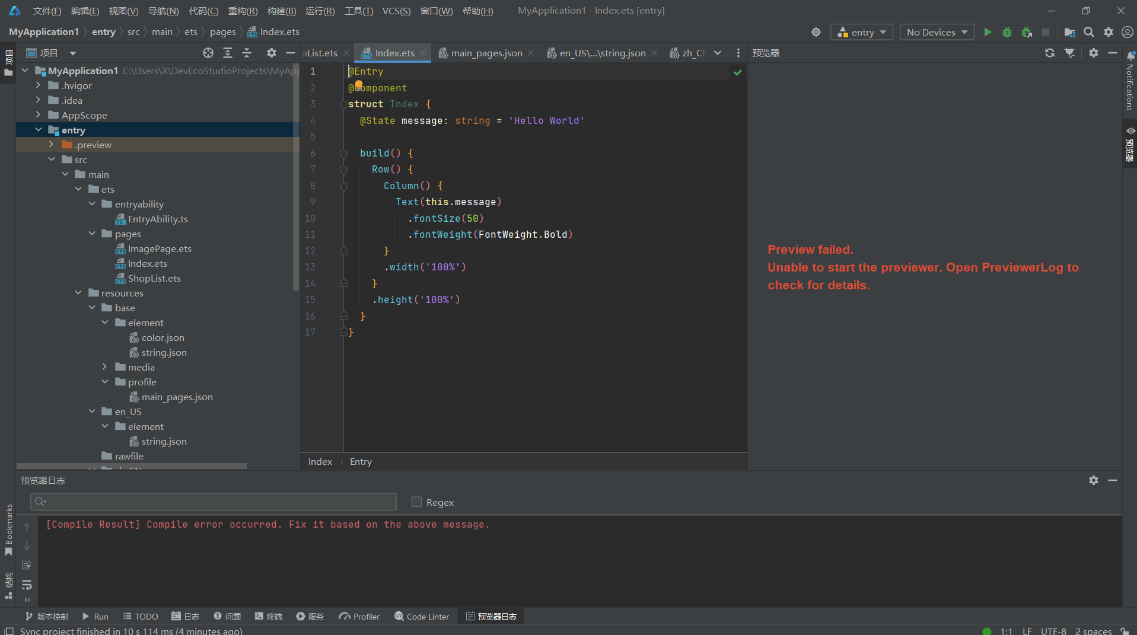Open the No Devices dropdown
1137x635 pixels.
(x=937, y=32)
